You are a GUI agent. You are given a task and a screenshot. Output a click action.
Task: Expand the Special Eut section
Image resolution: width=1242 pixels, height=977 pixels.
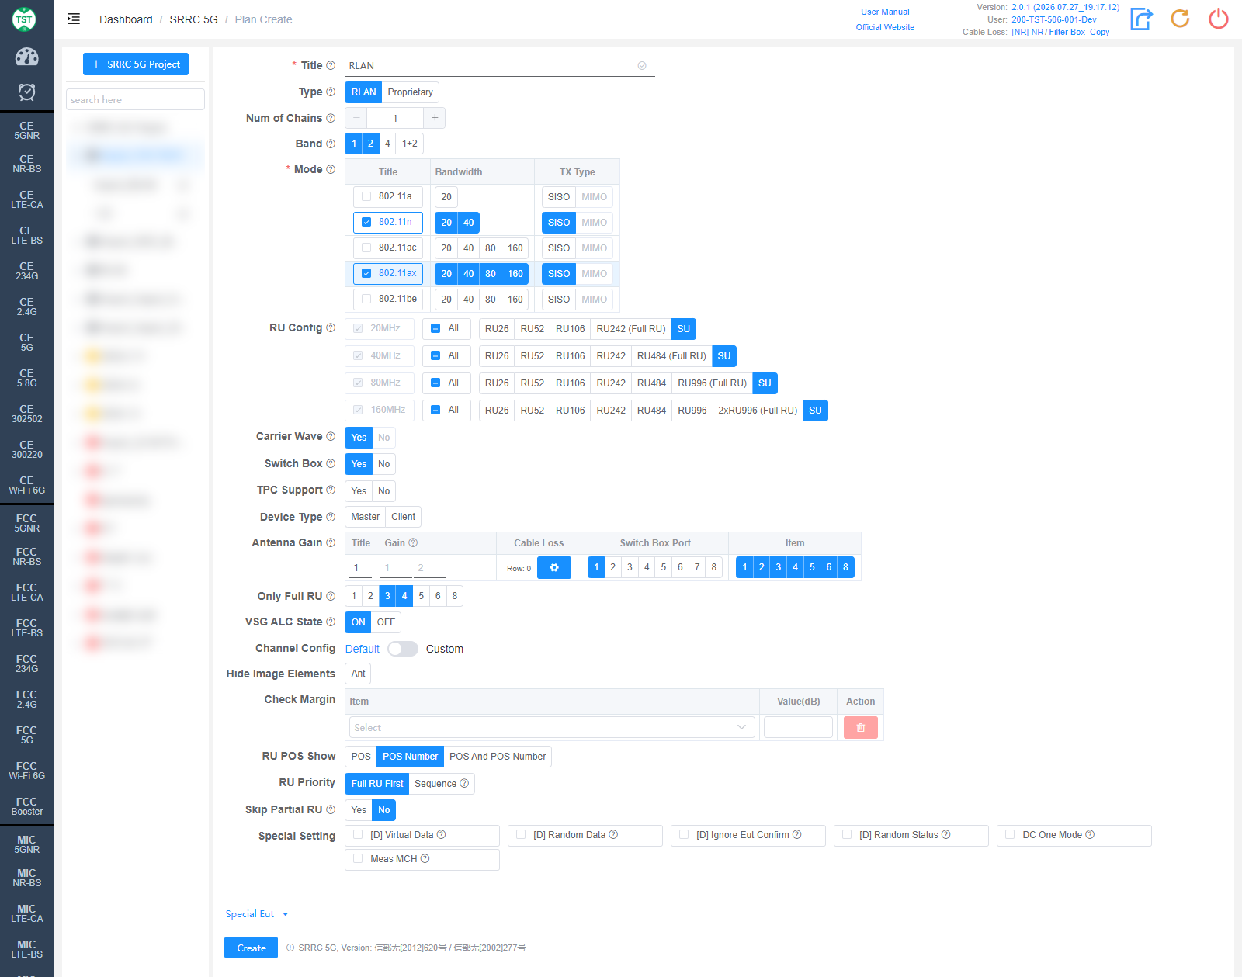(257, 914)
